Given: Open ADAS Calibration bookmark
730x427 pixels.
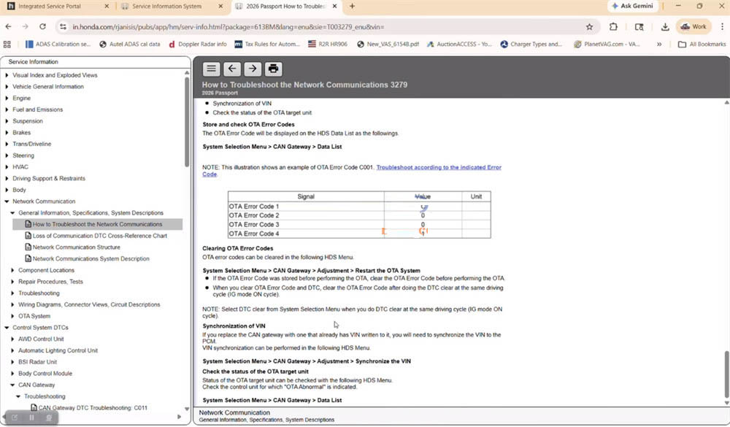Looking at the screenshot, I should coord(58,45).
